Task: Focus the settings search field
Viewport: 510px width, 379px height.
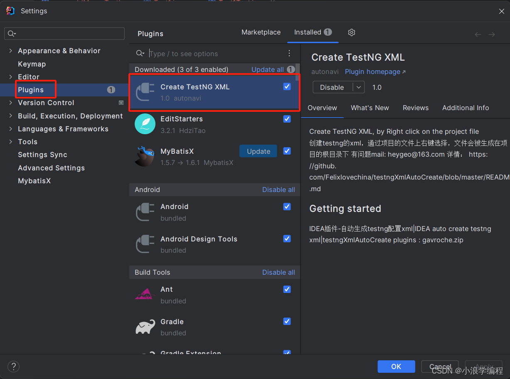Action: pos(64,34)
